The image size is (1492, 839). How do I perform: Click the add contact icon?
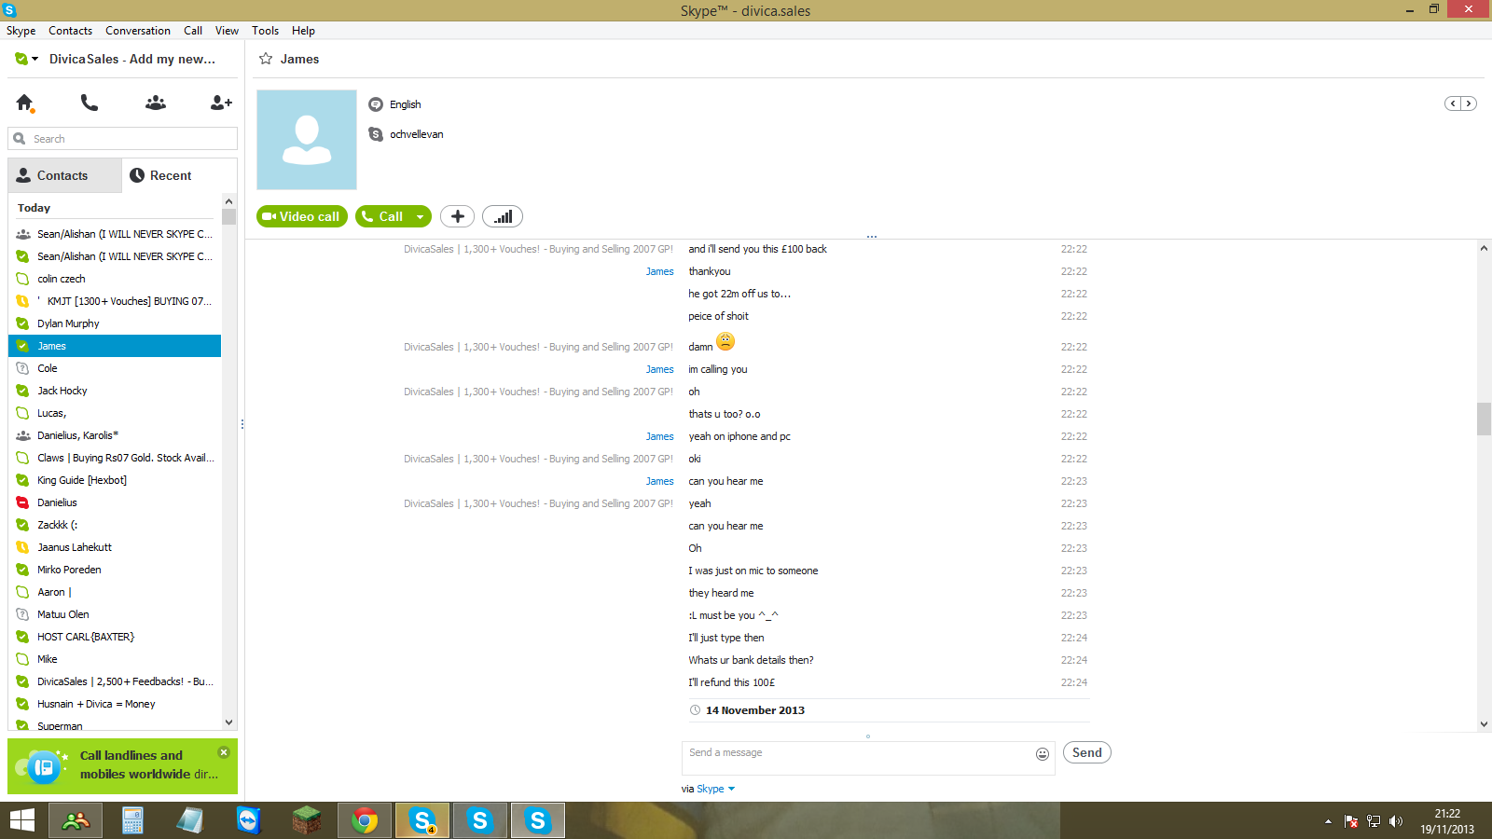click(x=221, y=103)
